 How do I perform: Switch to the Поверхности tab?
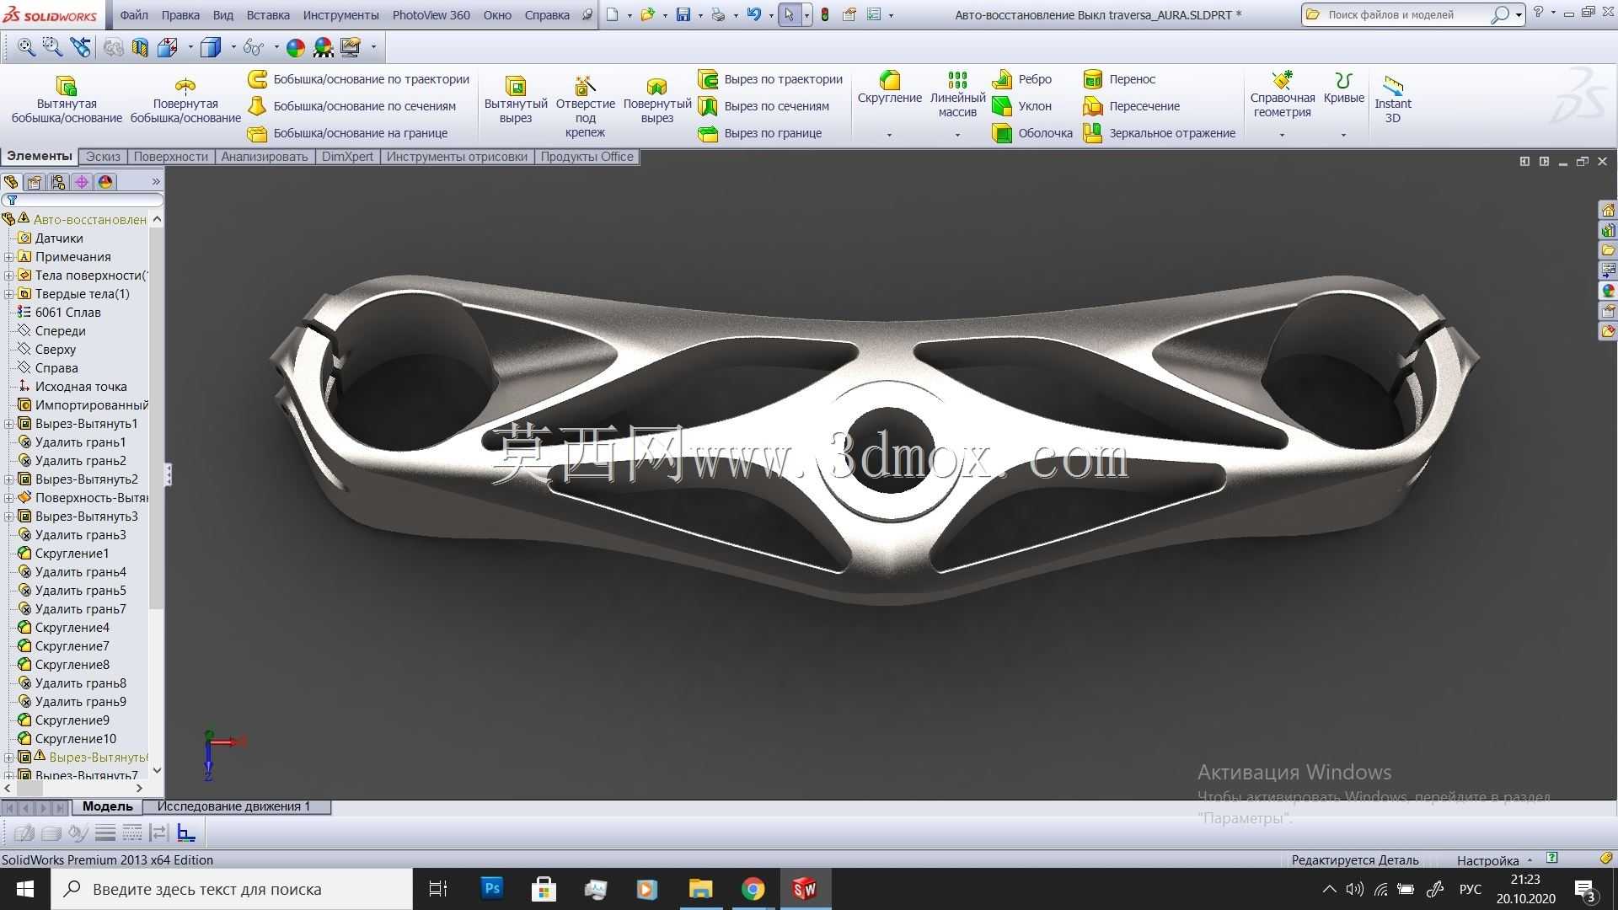point(170,157)
